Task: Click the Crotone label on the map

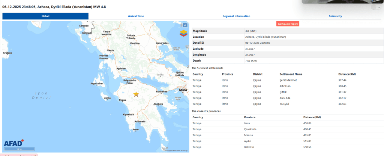Action: 7,53
